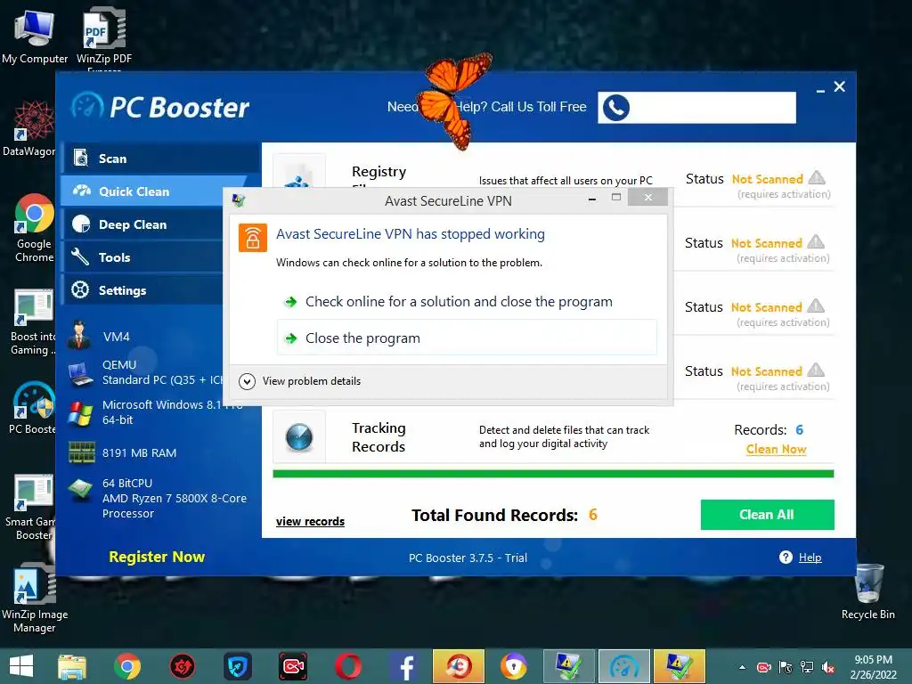The image size is (912, 684).
Task: Open PC Booster desktop shortcut
Action: point(33,408)
